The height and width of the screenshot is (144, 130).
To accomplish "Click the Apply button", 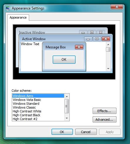I will point(110,132).
